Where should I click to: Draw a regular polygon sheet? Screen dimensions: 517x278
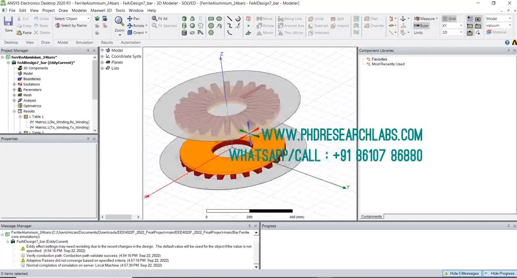coord(211,33)
